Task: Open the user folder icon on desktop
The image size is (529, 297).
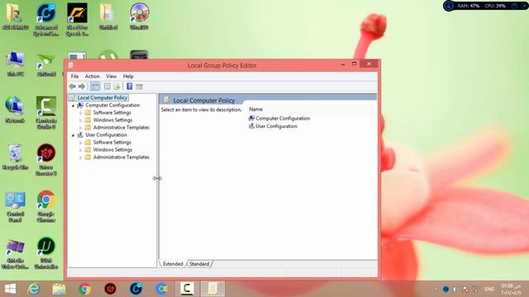Action: click(x=15, y=16)
